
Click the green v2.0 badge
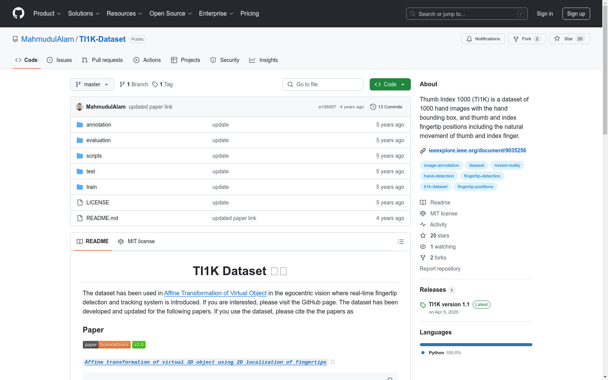(139, 345)
